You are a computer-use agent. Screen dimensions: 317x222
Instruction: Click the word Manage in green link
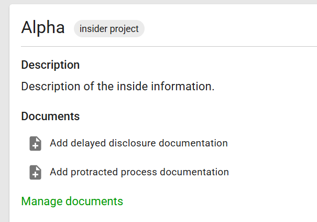[x=42, y=202]
